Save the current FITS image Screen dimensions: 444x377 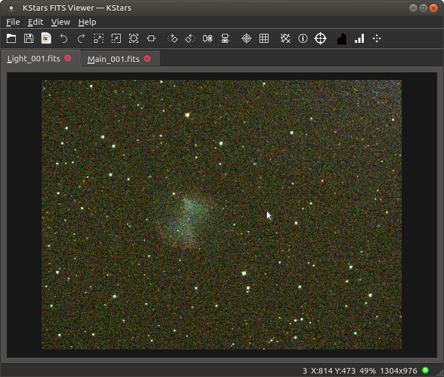pyautogui.click(x=29, y=38)
